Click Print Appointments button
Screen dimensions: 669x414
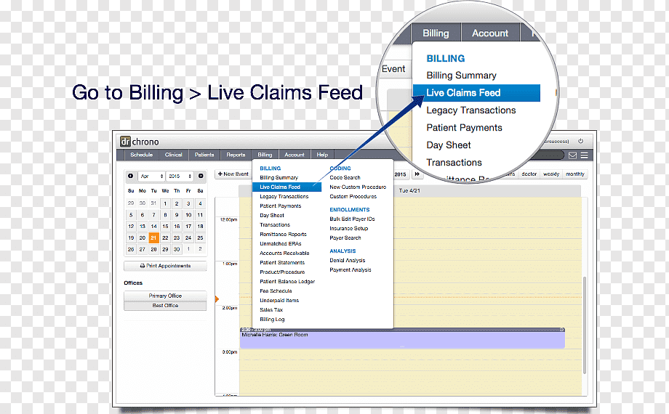pos(165,266)
